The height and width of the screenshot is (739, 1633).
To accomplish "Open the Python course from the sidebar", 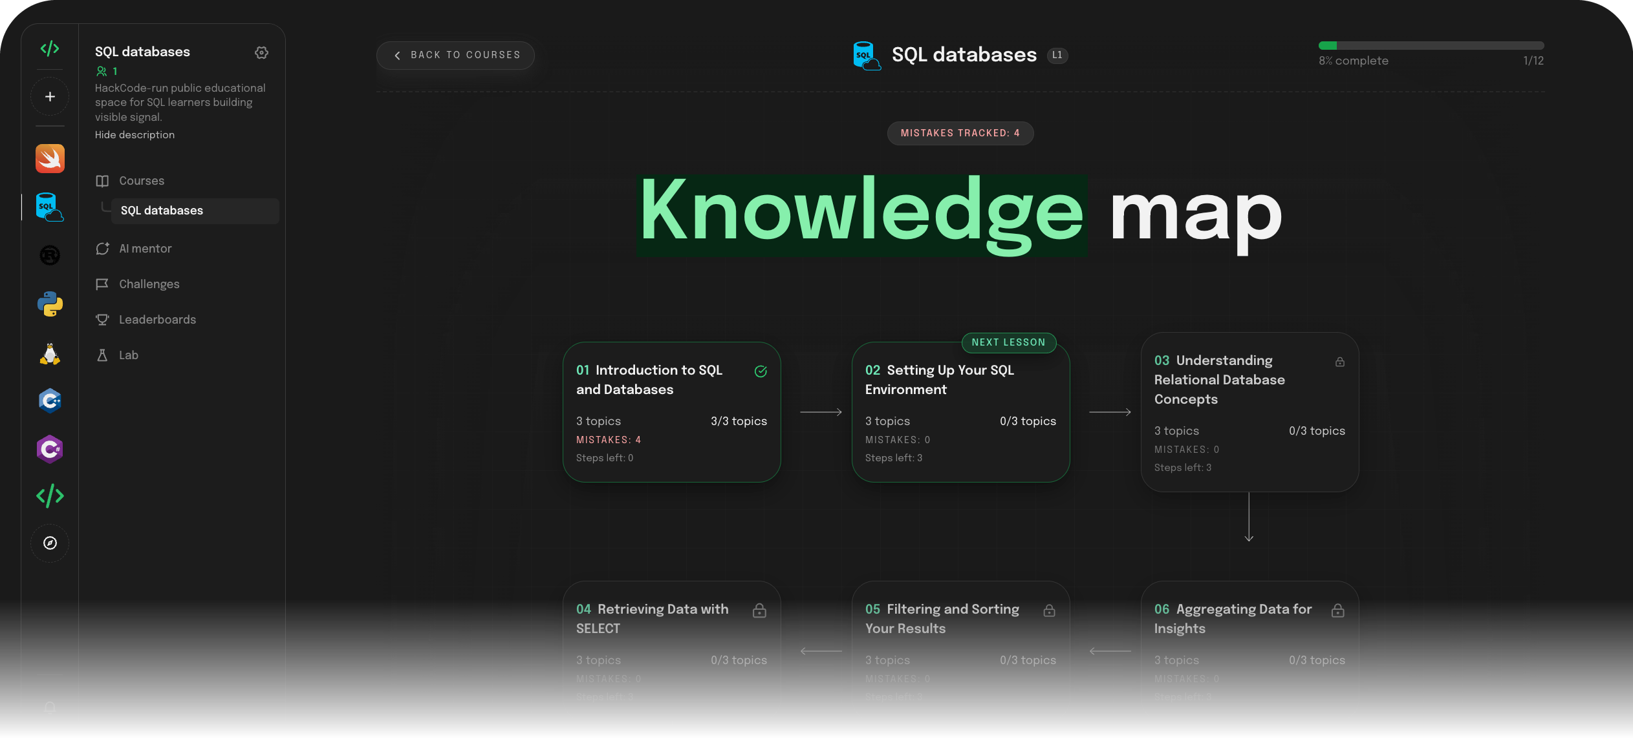I will [x=50, y=304].
